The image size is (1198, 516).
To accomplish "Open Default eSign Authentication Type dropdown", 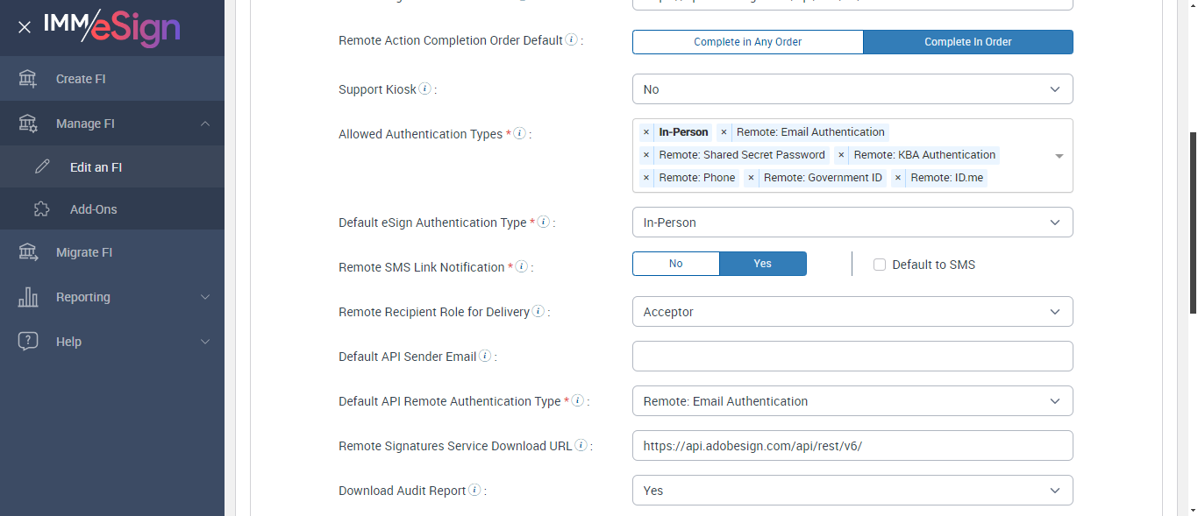I will point(852,223).
